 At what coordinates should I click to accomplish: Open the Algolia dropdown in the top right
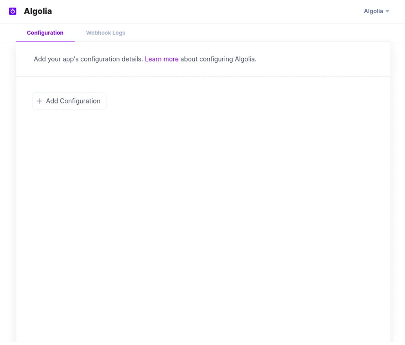coord(376,11)
